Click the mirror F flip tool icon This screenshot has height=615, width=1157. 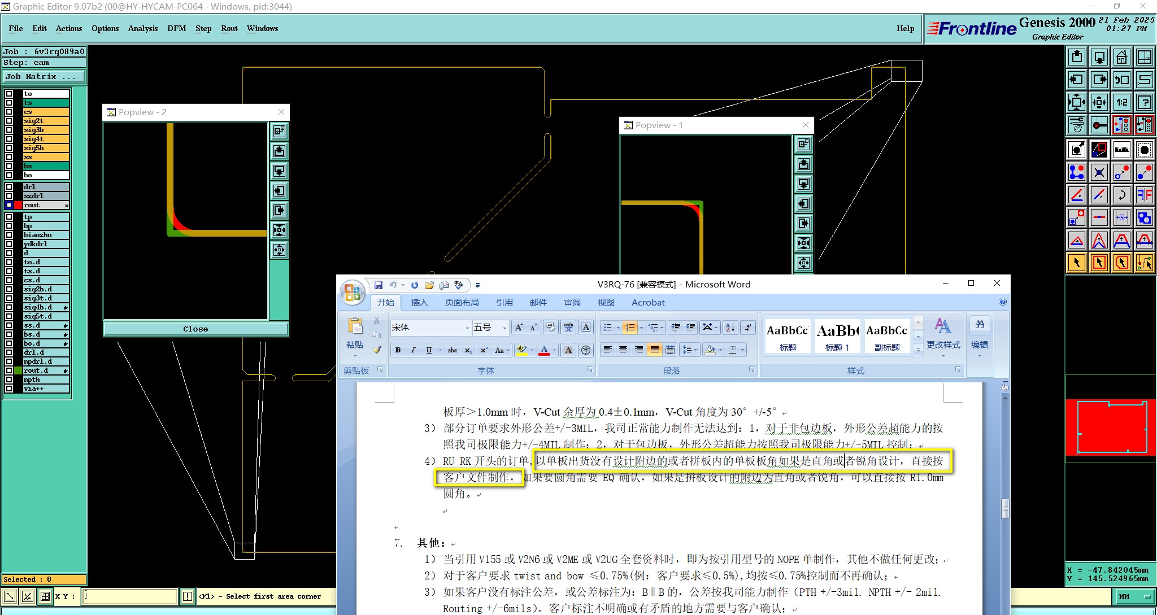pos(1145,195)
